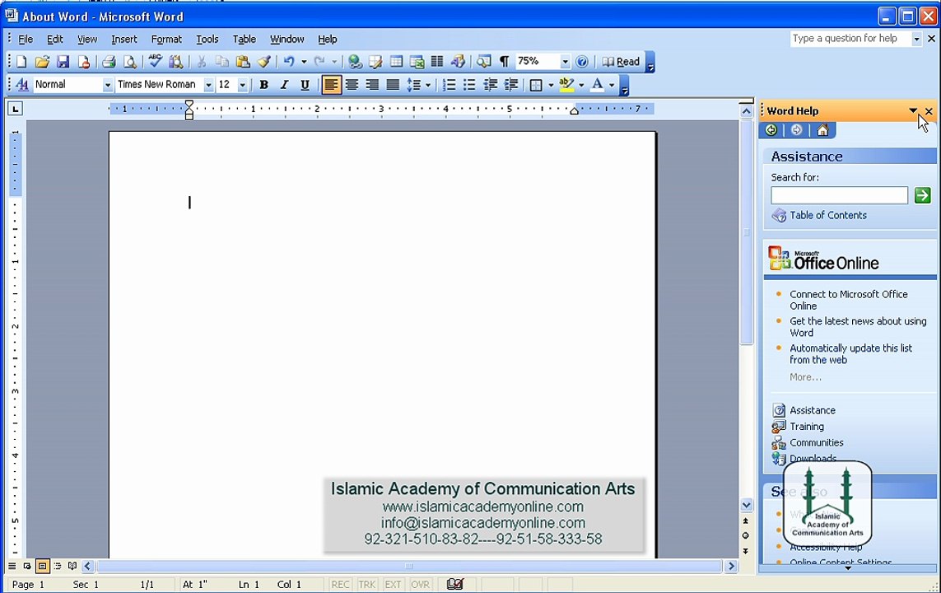This screenshot has width=941, height=593.
Task: Increase the paragraph indent
Action: 510,85
